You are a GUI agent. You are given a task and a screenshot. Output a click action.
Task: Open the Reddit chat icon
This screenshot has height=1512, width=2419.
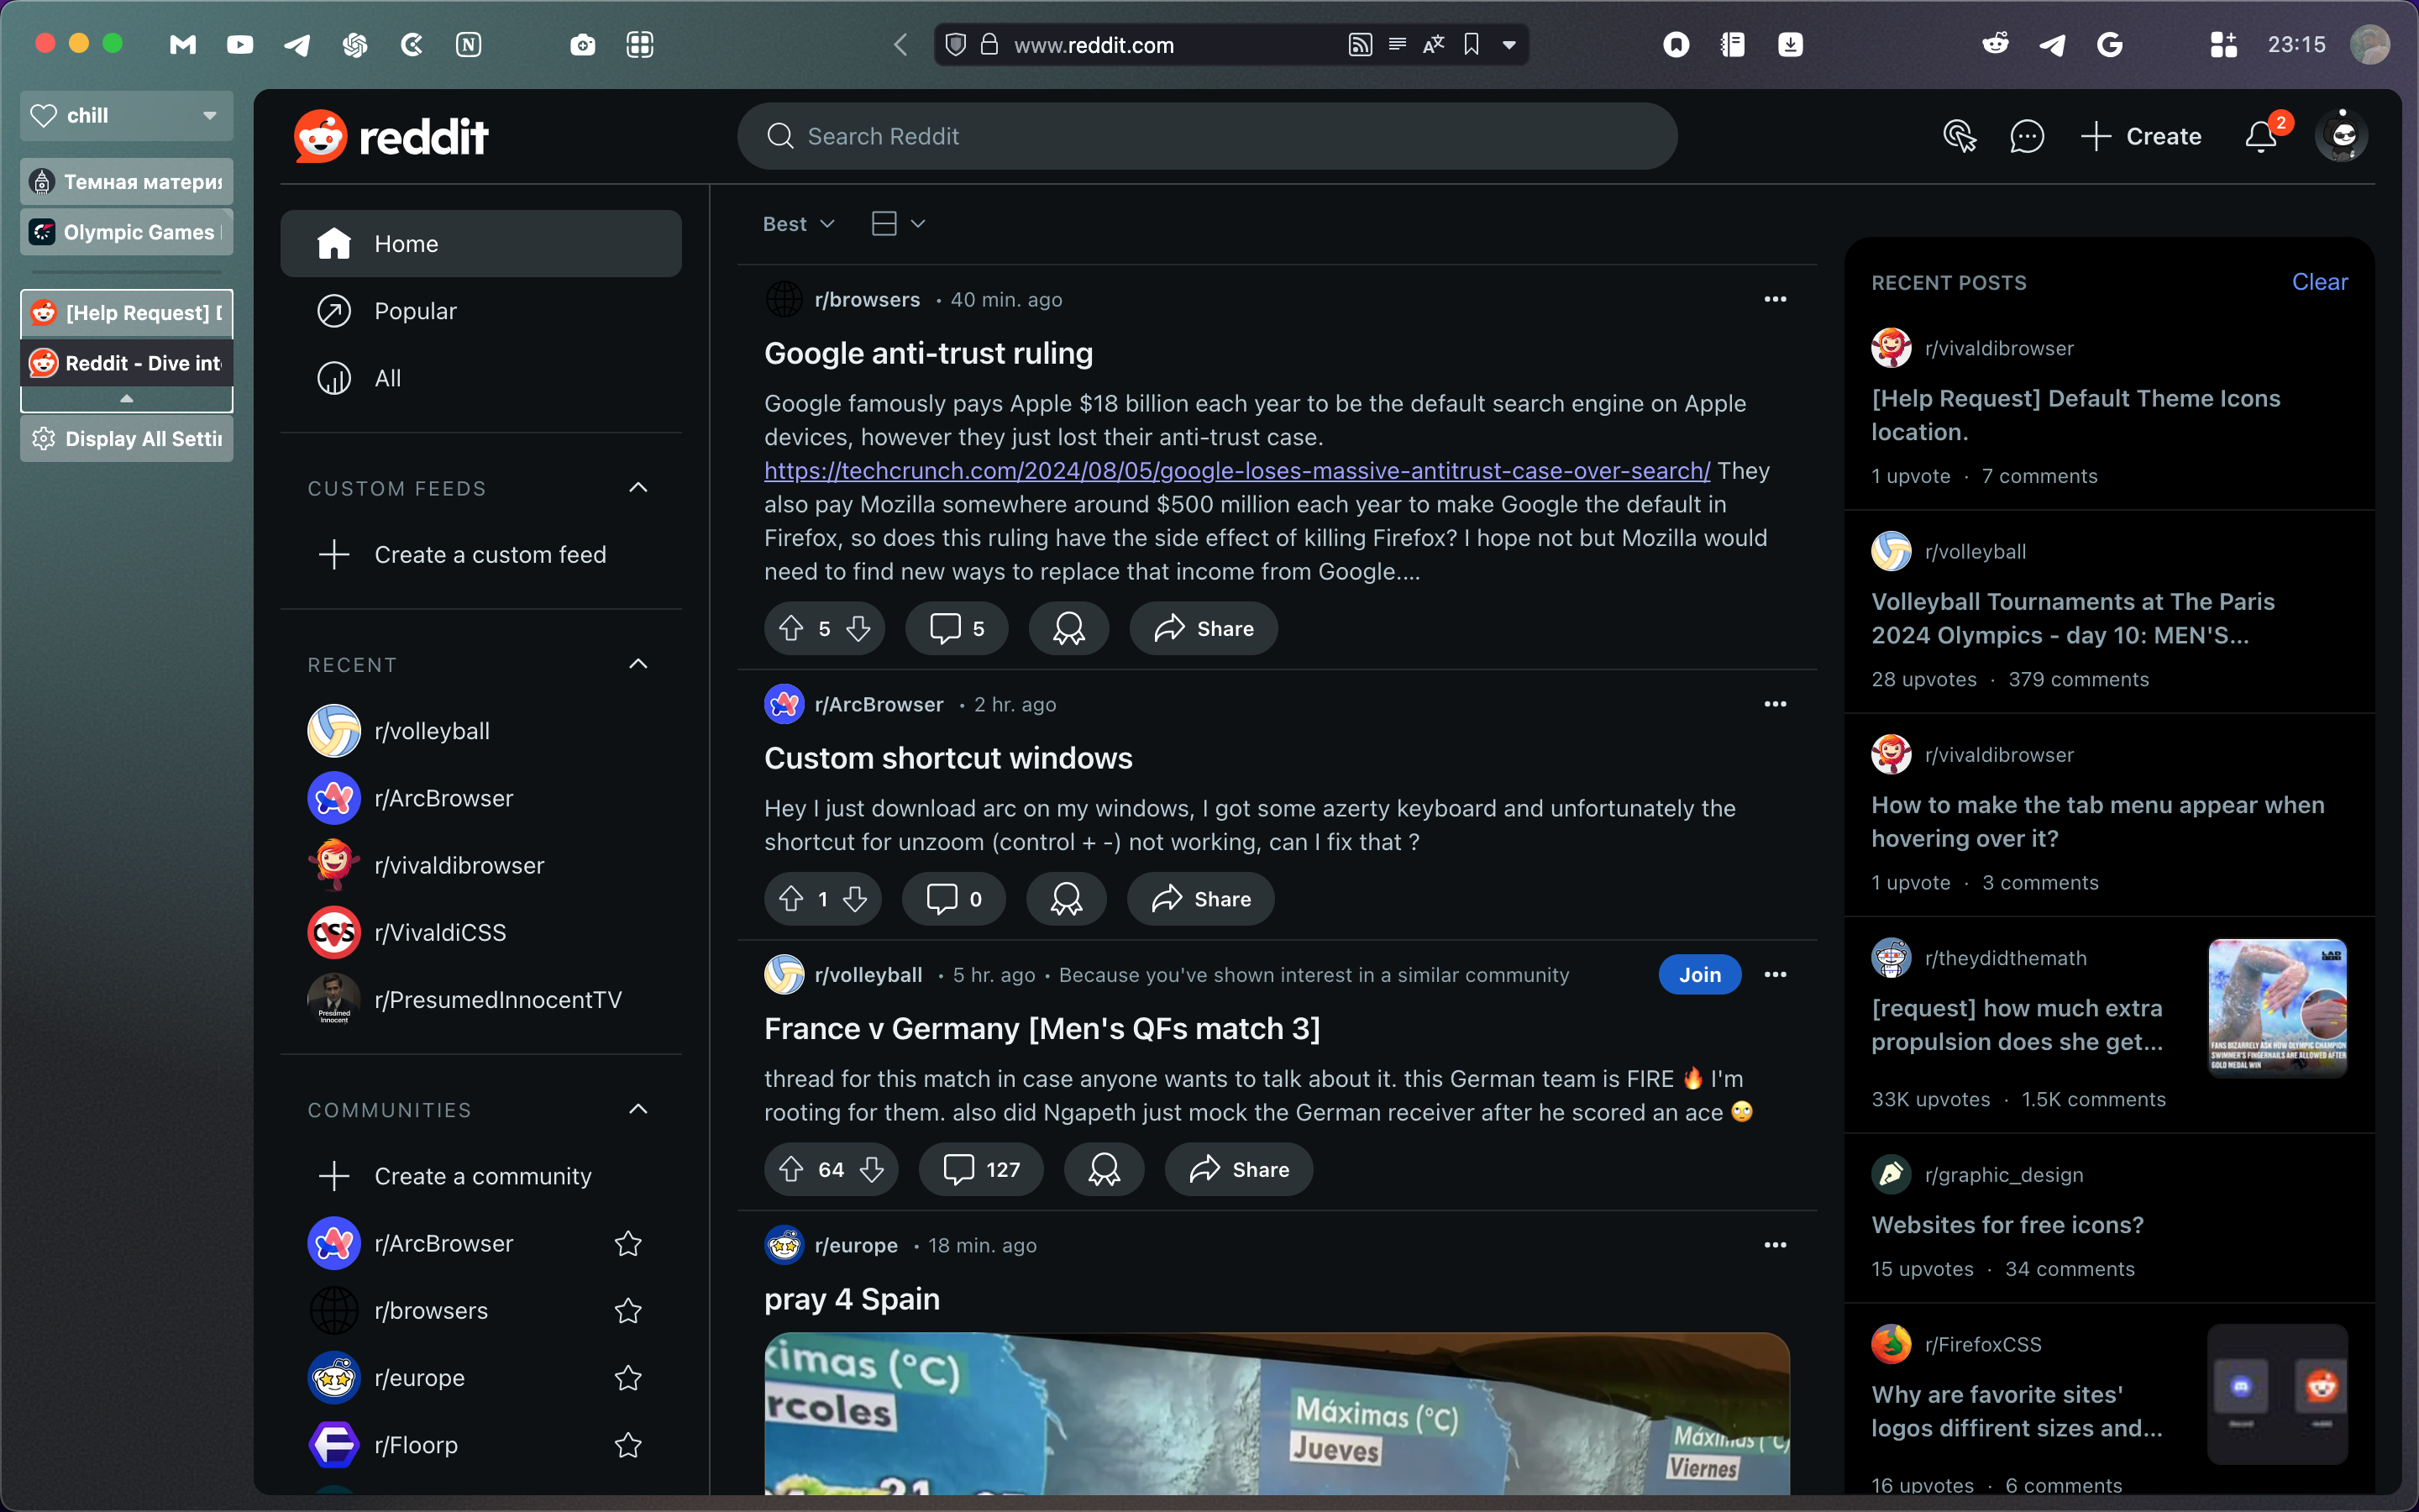coord(2026,136)
